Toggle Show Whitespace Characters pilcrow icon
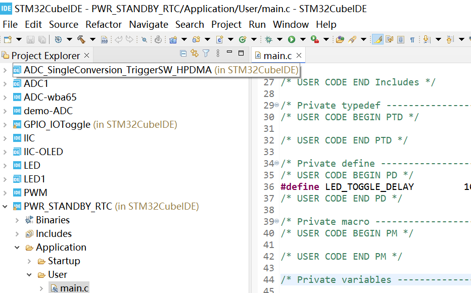 (412, 39)
